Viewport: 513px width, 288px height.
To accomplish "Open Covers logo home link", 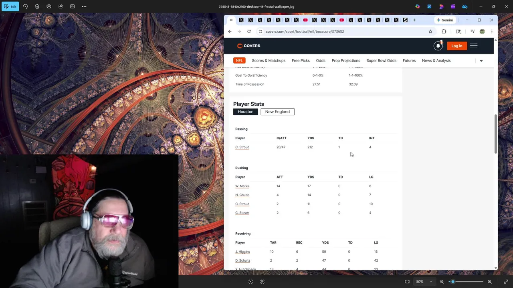I will 249,46.
